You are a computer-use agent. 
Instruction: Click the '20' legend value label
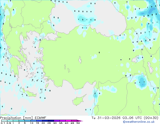(x=43, y=123)
